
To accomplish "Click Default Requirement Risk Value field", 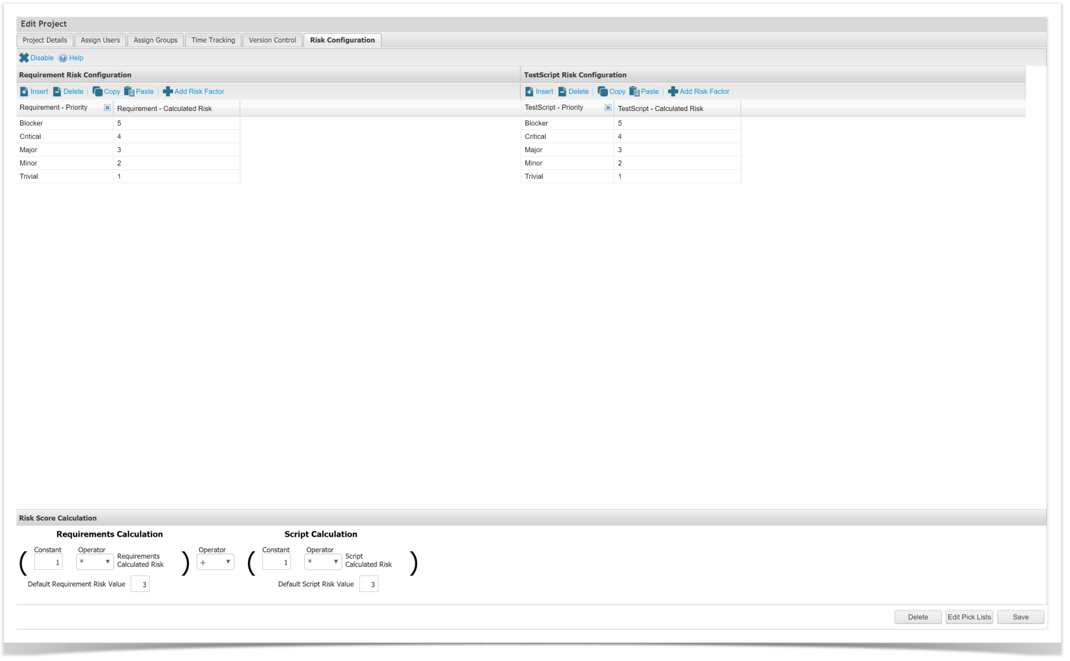I will [x=140, y=584].
